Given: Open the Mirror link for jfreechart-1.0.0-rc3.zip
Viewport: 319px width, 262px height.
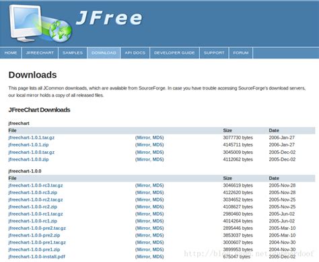Looking at the screenshot, I should (x=143, y=193).
